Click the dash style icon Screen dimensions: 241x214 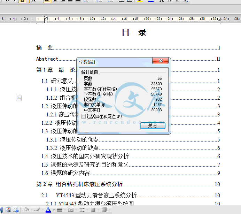[x=71, y=210]
